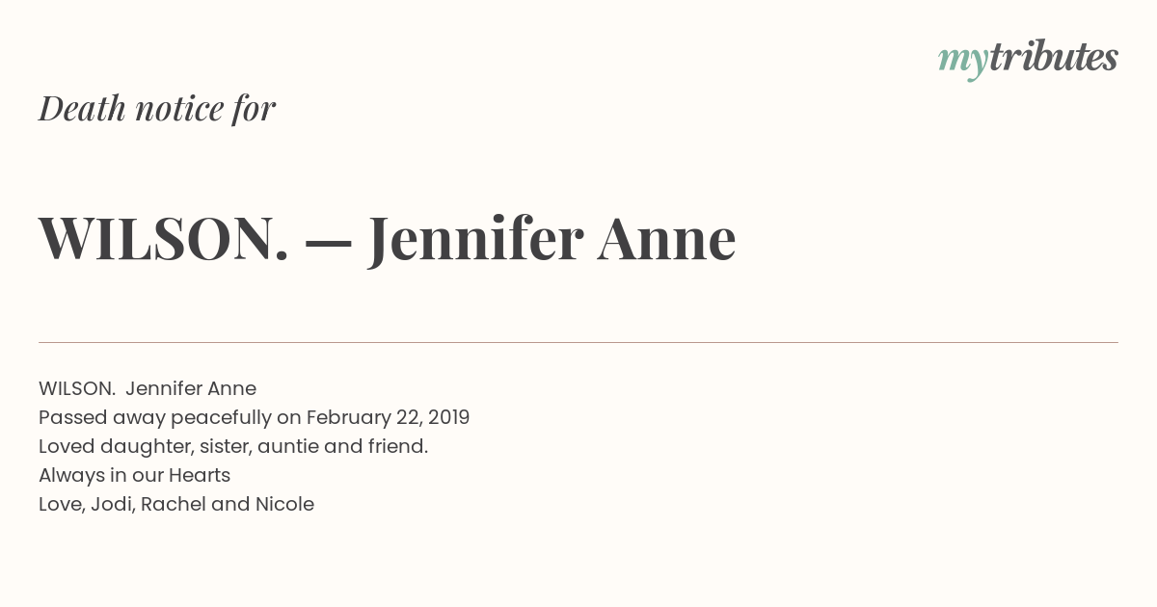Select the "Death notice for" heading

(x=157, y=109)
